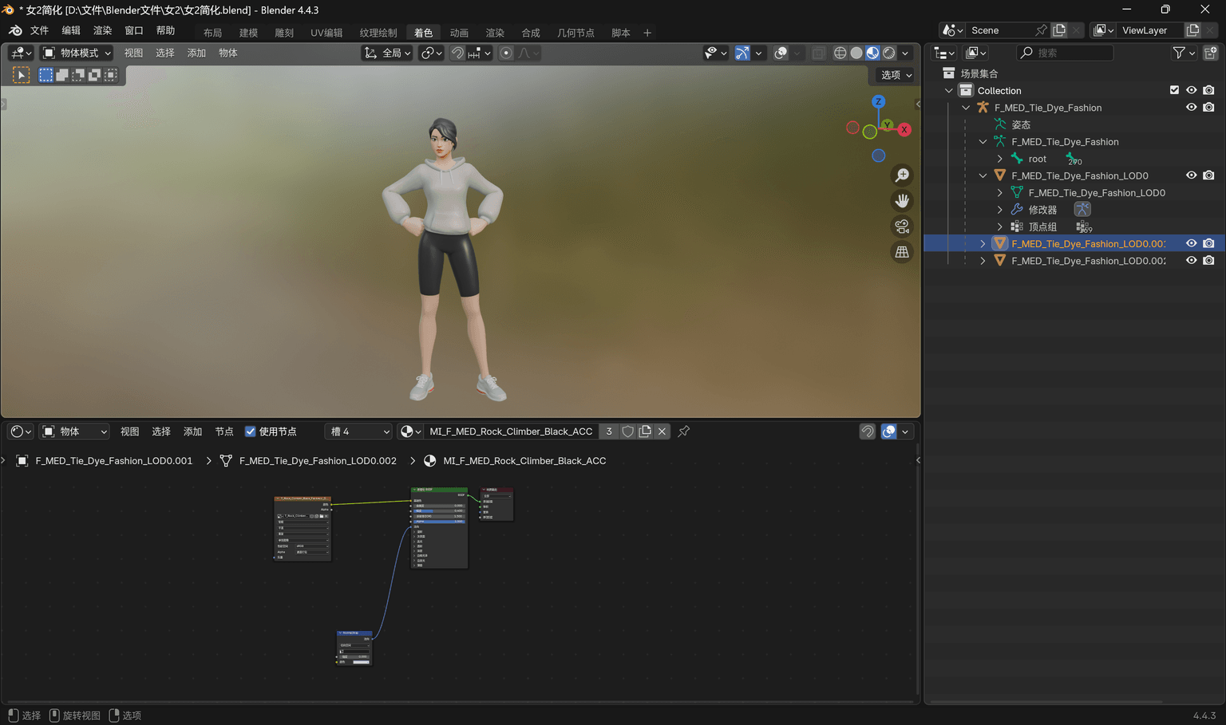Toggle Collection exclude checkbox in outliner
The width and height of the screenshot is (1226, 725).
pyautogui.click(x=1174, y=90)
